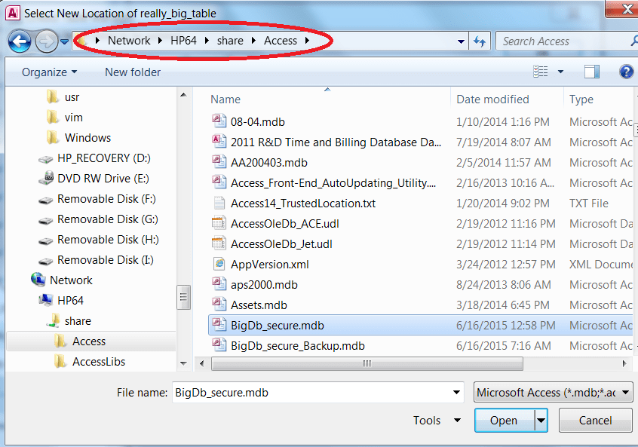This screenshot has height=447, width=638.
Task: Click the navigation tree scroll up arrow
Action: coord(183,95)
